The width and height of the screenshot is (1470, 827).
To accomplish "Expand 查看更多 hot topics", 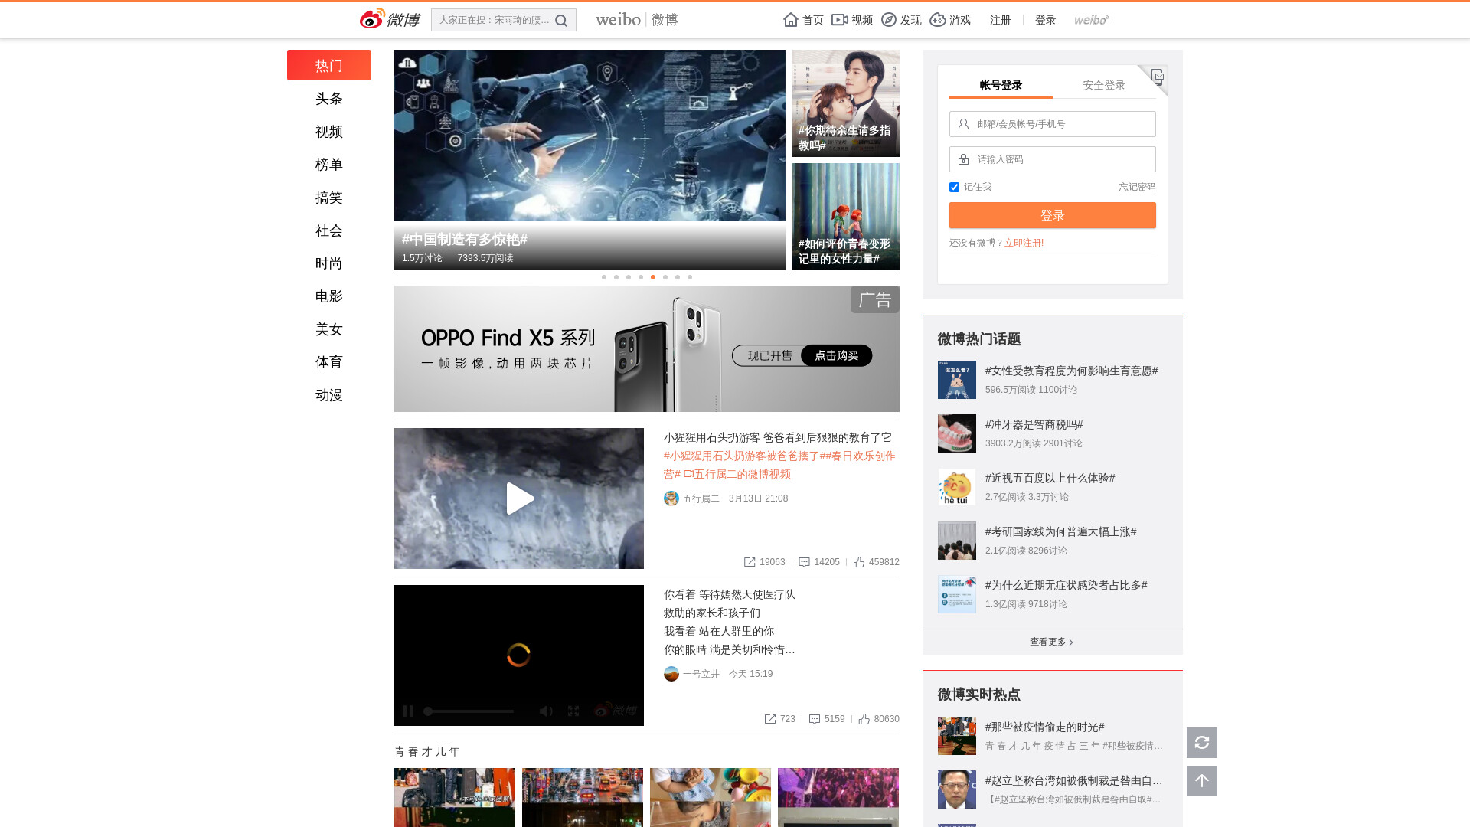I will 1052,642.
